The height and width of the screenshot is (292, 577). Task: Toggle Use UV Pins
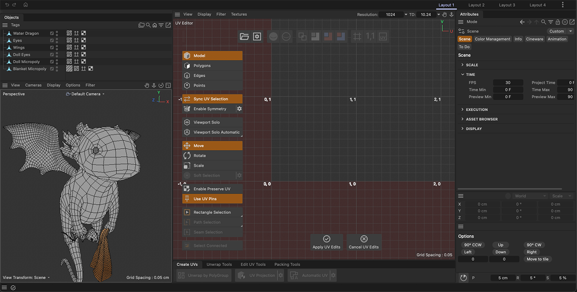[x=212, y=199]
